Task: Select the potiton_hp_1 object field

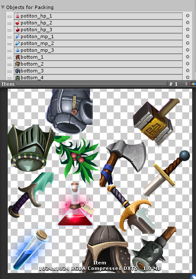Action: pos(98,16)
